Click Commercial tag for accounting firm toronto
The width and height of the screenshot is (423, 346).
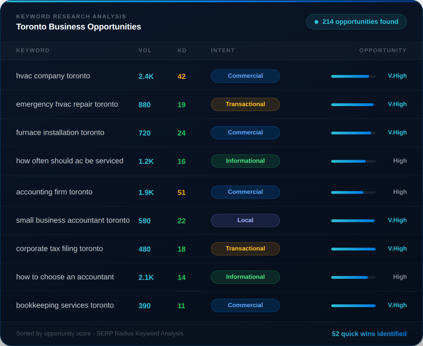click(245, 192)
